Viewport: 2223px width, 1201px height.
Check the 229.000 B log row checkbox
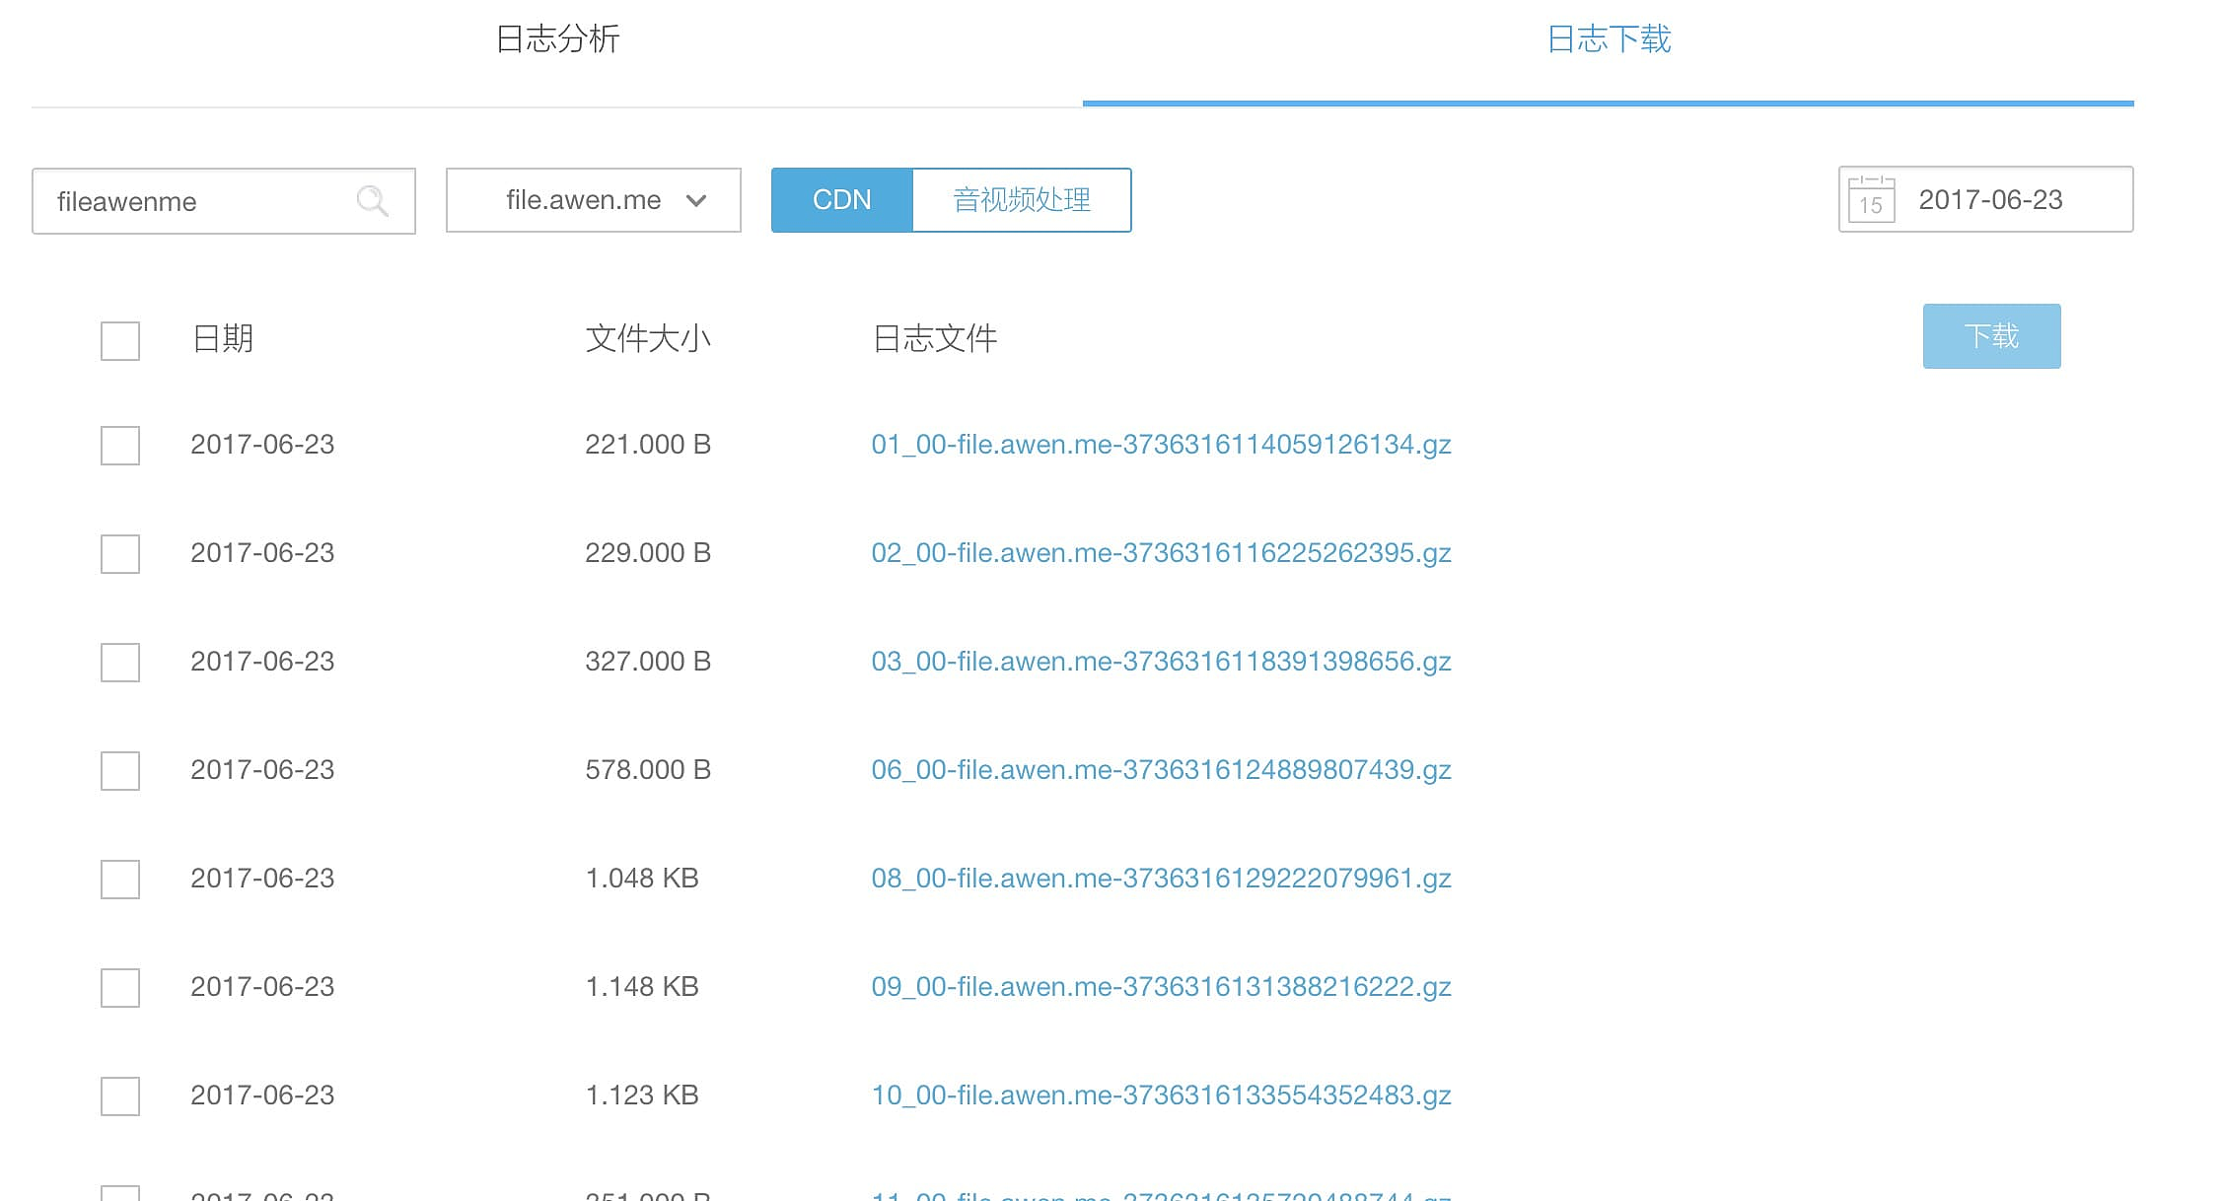[120, 554]
